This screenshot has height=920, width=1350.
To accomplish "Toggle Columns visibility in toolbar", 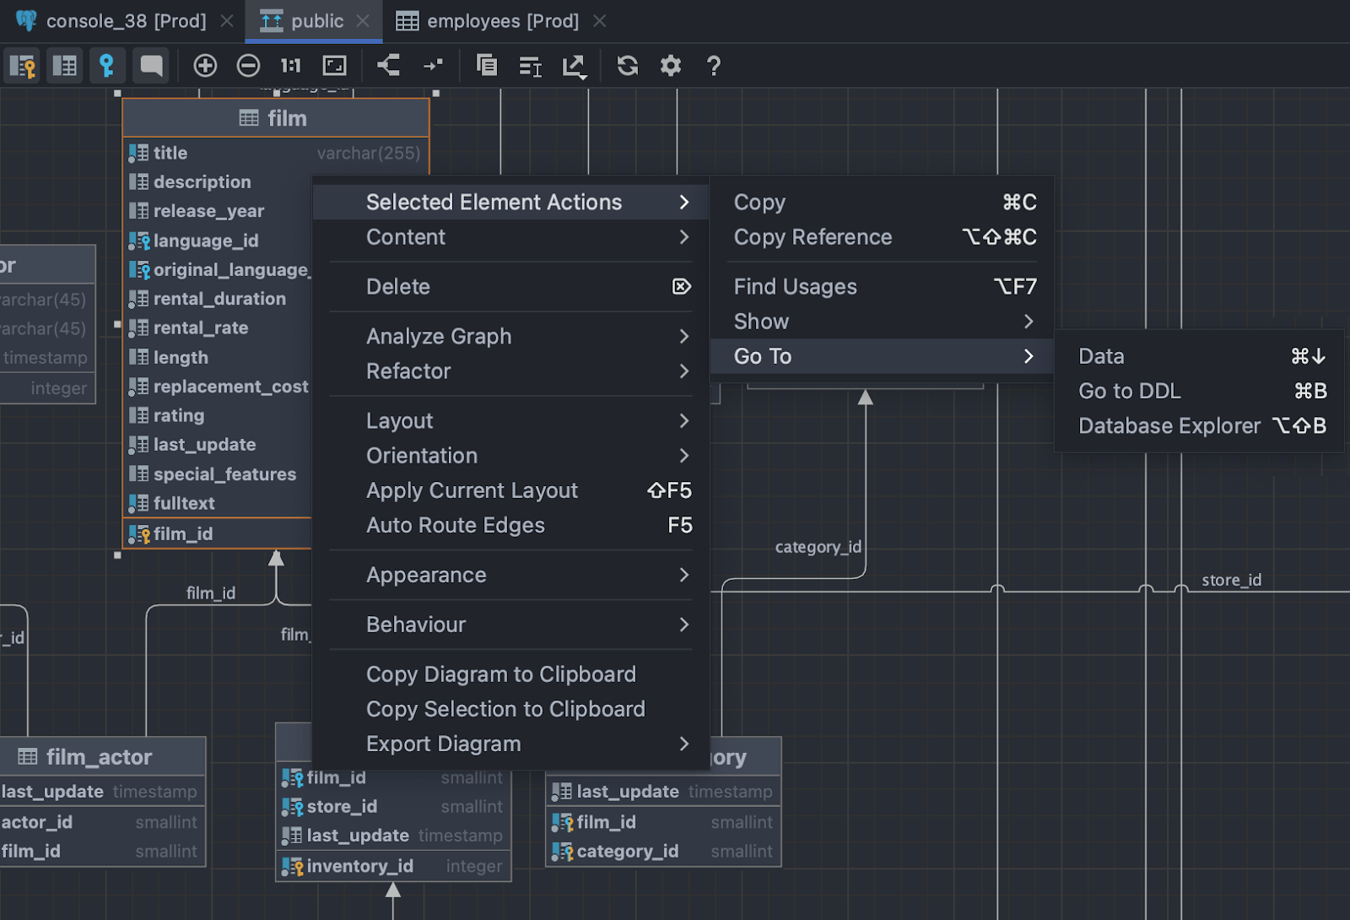I will coord(64,66).
